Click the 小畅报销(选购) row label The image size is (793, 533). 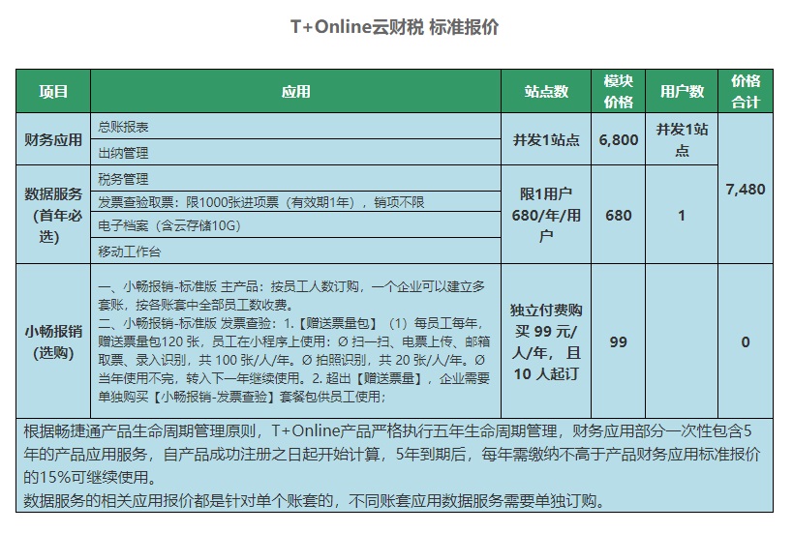click(53, 341)
